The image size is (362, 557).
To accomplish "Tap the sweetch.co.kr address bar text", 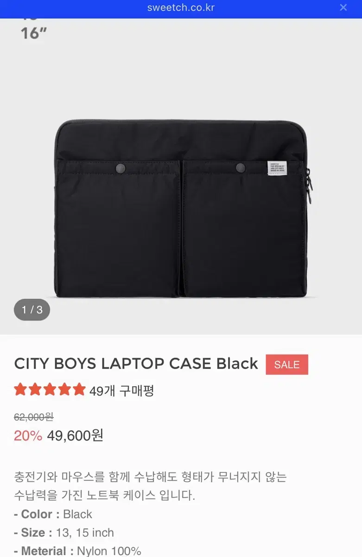I will click(x=181, y=7).
